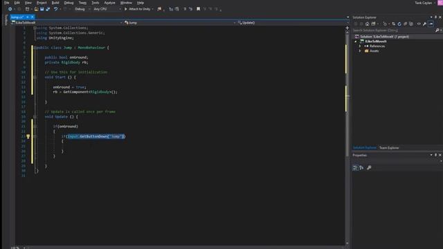Open the Build menu
Image resolution: width=443 pixels, height=249 pixels.
point(55,3)
